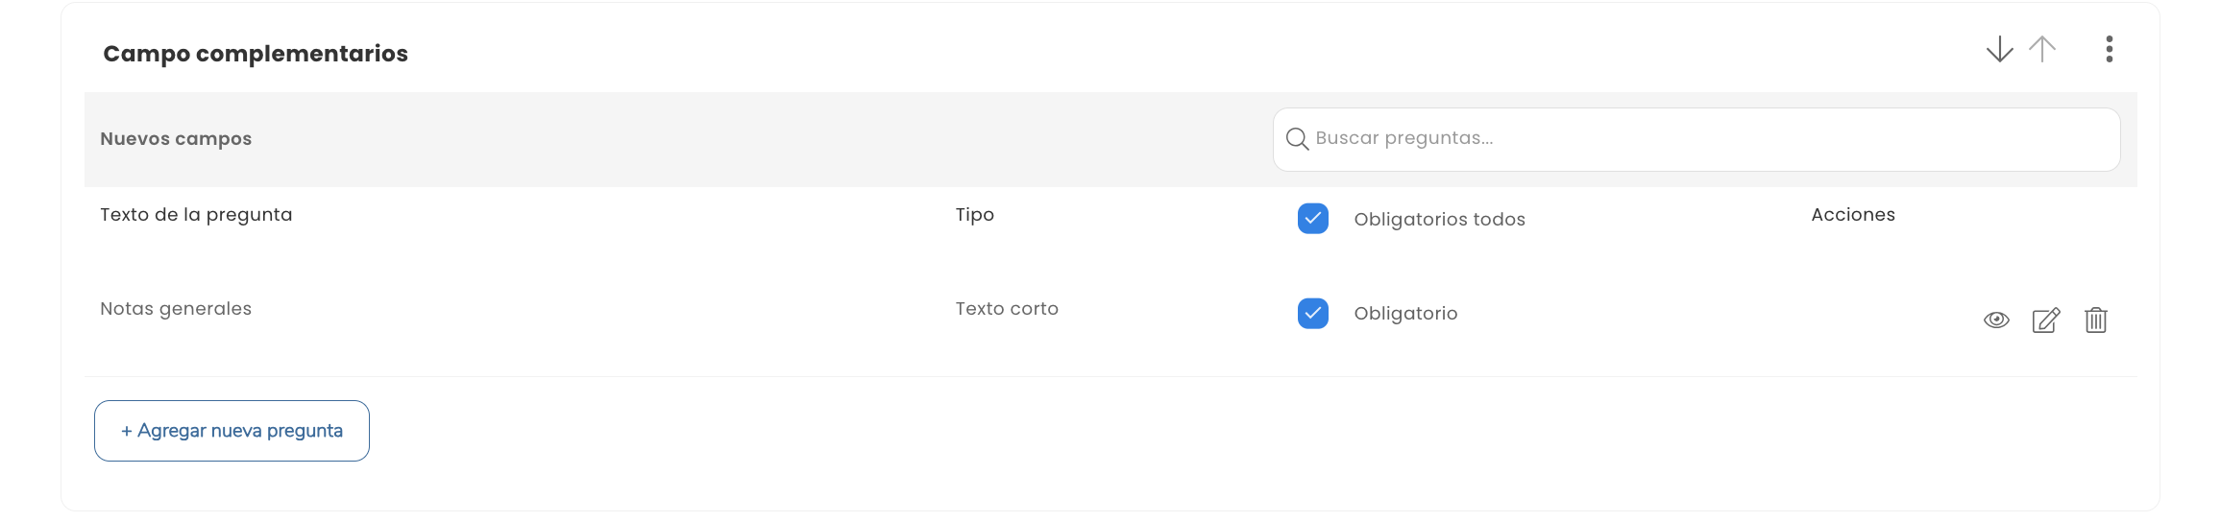Image resolution: width=2221 pixels, height=522 pixels.
Task: Move the Campo complementarios section up
Action: [2042, 49]
